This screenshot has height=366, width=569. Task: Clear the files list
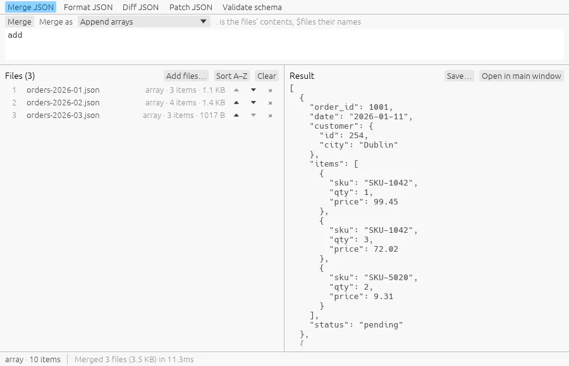click(x=267, y=76)
